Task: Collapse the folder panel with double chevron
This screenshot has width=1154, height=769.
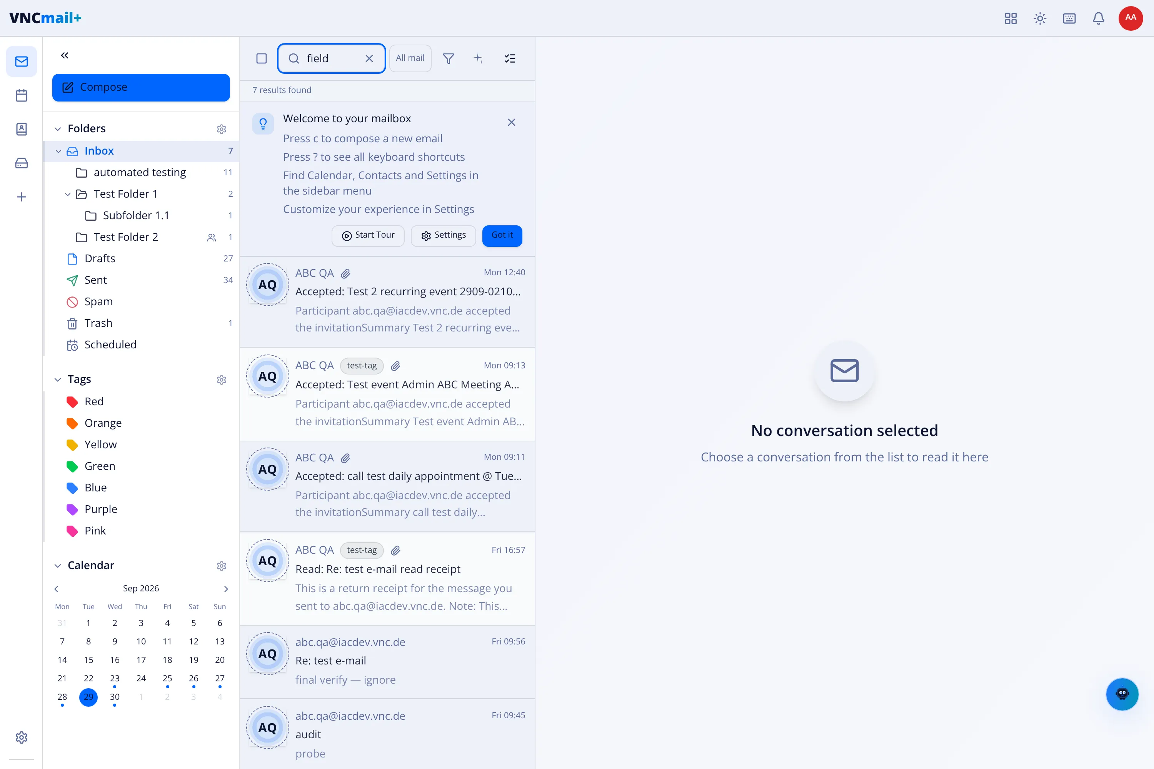Action: click(65, 55)
